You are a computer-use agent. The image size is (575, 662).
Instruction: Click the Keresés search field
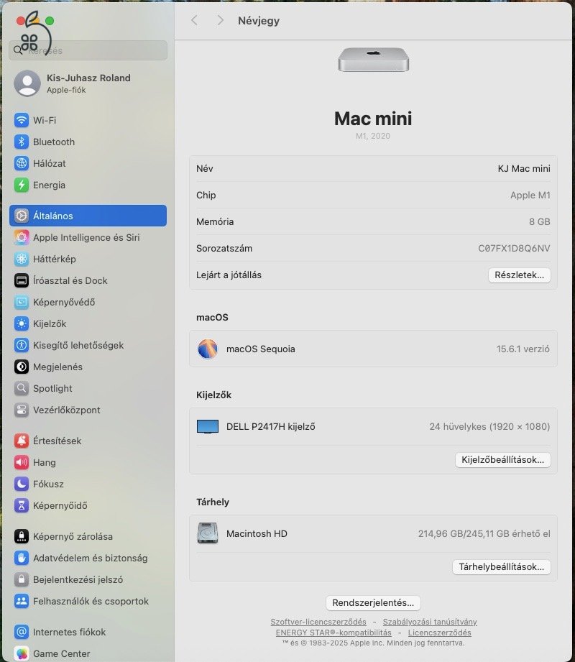(x=88, y=50)
